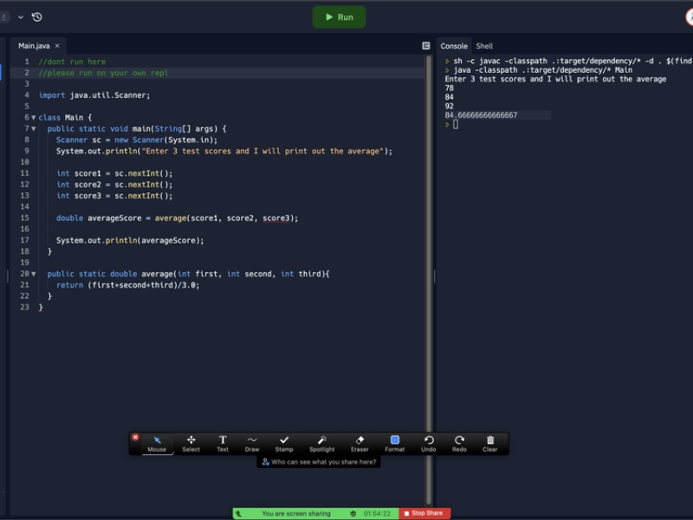Click the comment '//dont run here'
Screen dimensions: 693x520
point(72,62)
